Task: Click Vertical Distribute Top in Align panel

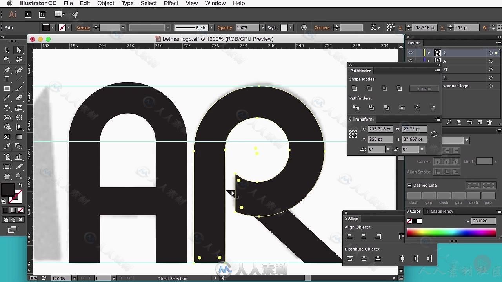Action: coord(350,258)
